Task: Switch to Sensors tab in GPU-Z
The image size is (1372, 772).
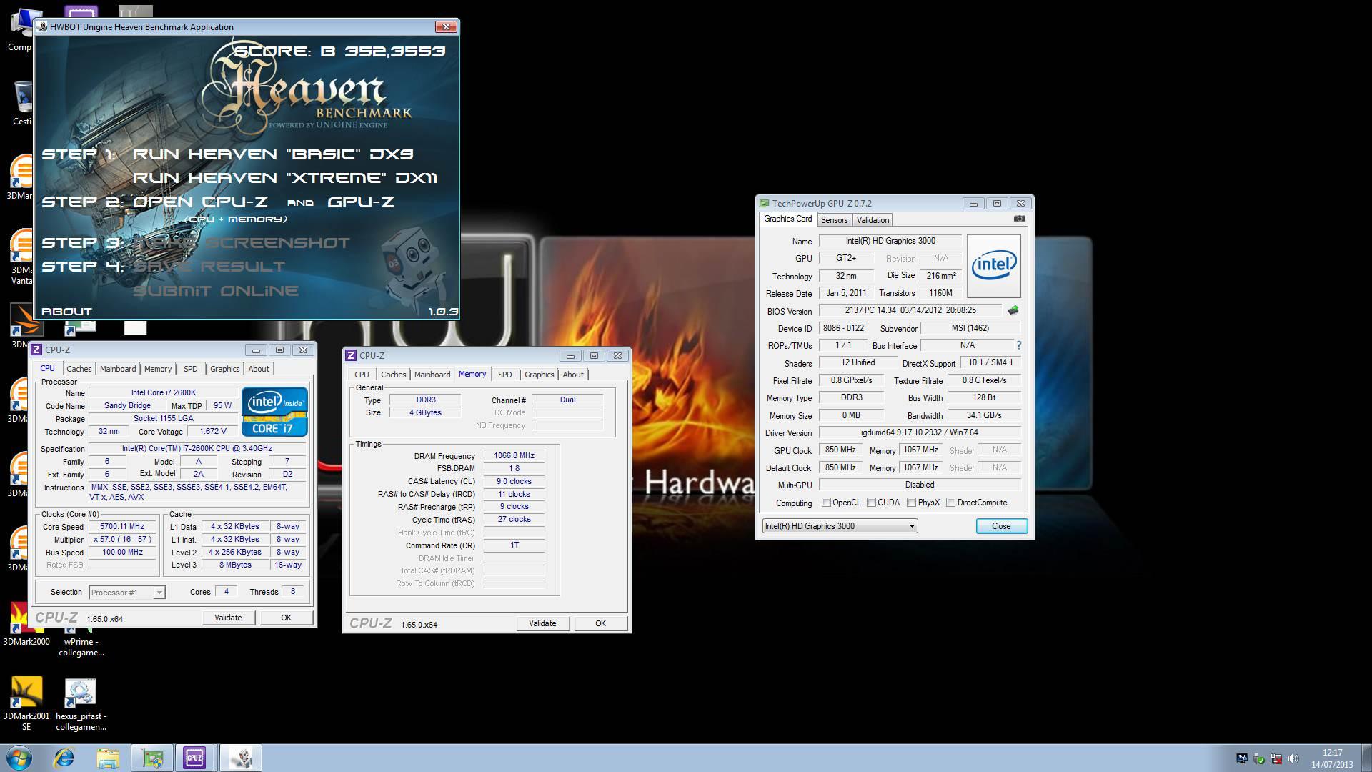Action: [834, 220]
